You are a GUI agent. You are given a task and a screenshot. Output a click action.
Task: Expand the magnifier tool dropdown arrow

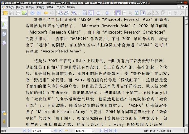[79, 13]
